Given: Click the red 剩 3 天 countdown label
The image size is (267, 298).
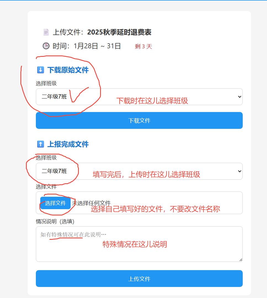Looking at the screenshot, I should [143, 46].
